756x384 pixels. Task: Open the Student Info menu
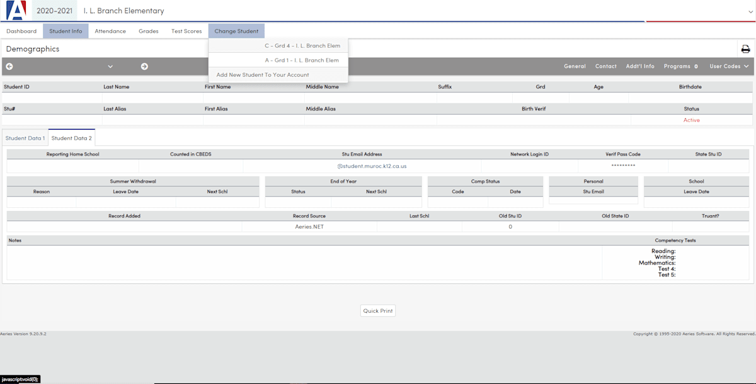(x=66, y=31)
